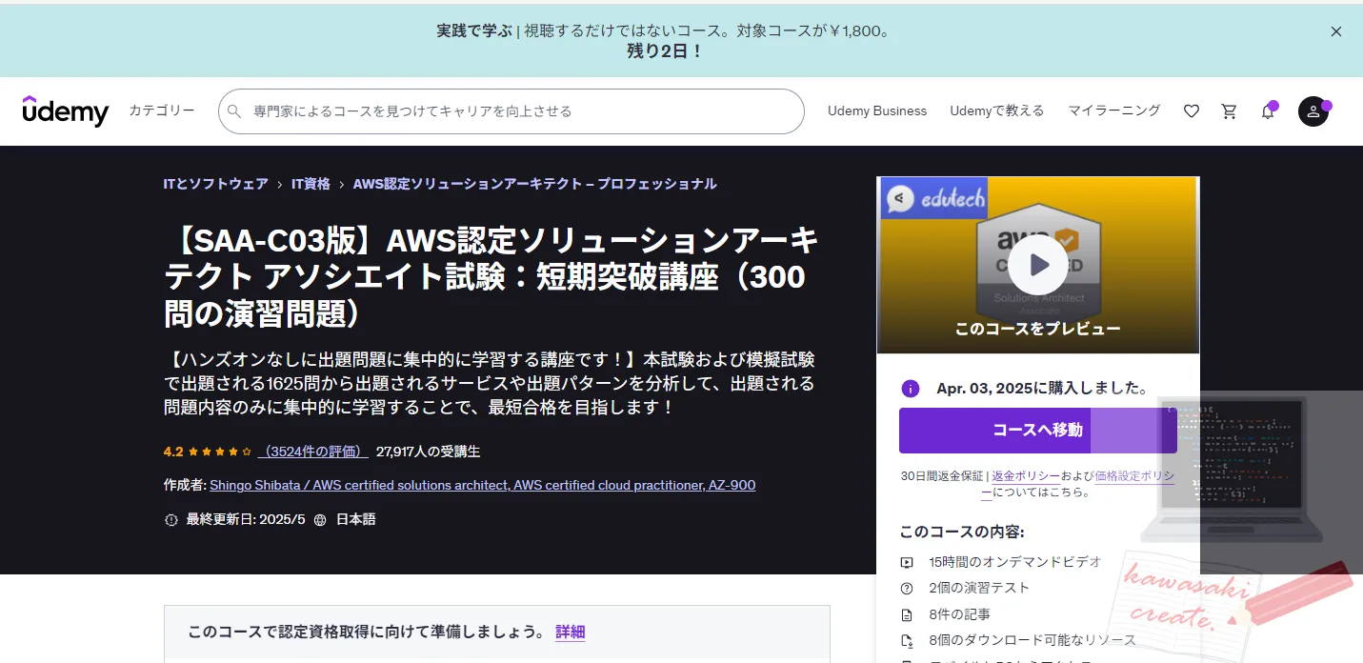Click the download icon by 8個のダウンロード可能なリソース
Screen dimensions: 1363x663
908,641
